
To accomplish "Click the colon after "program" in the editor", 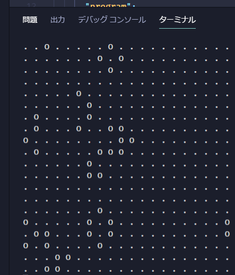I will coord(134,5).
